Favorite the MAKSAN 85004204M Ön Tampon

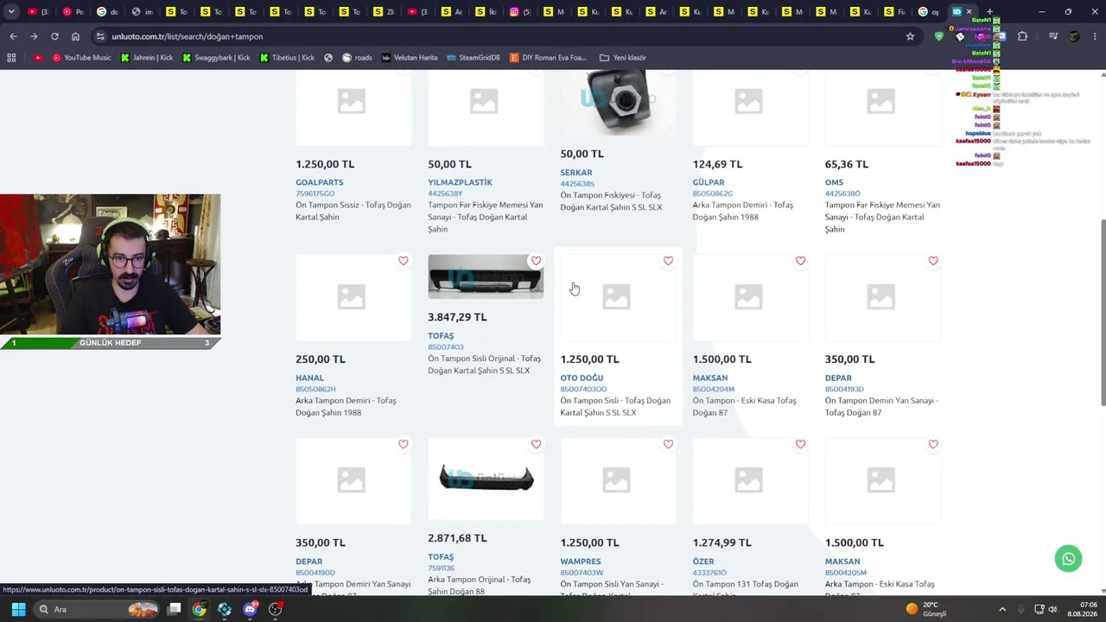[x=800, y=261]
